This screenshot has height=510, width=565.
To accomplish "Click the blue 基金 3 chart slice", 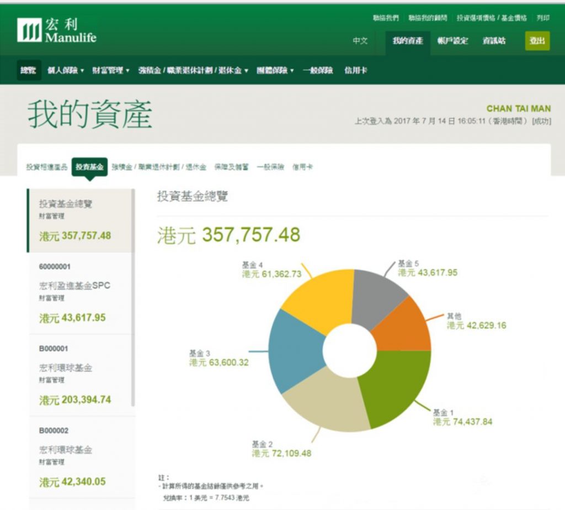I will 296,351.
